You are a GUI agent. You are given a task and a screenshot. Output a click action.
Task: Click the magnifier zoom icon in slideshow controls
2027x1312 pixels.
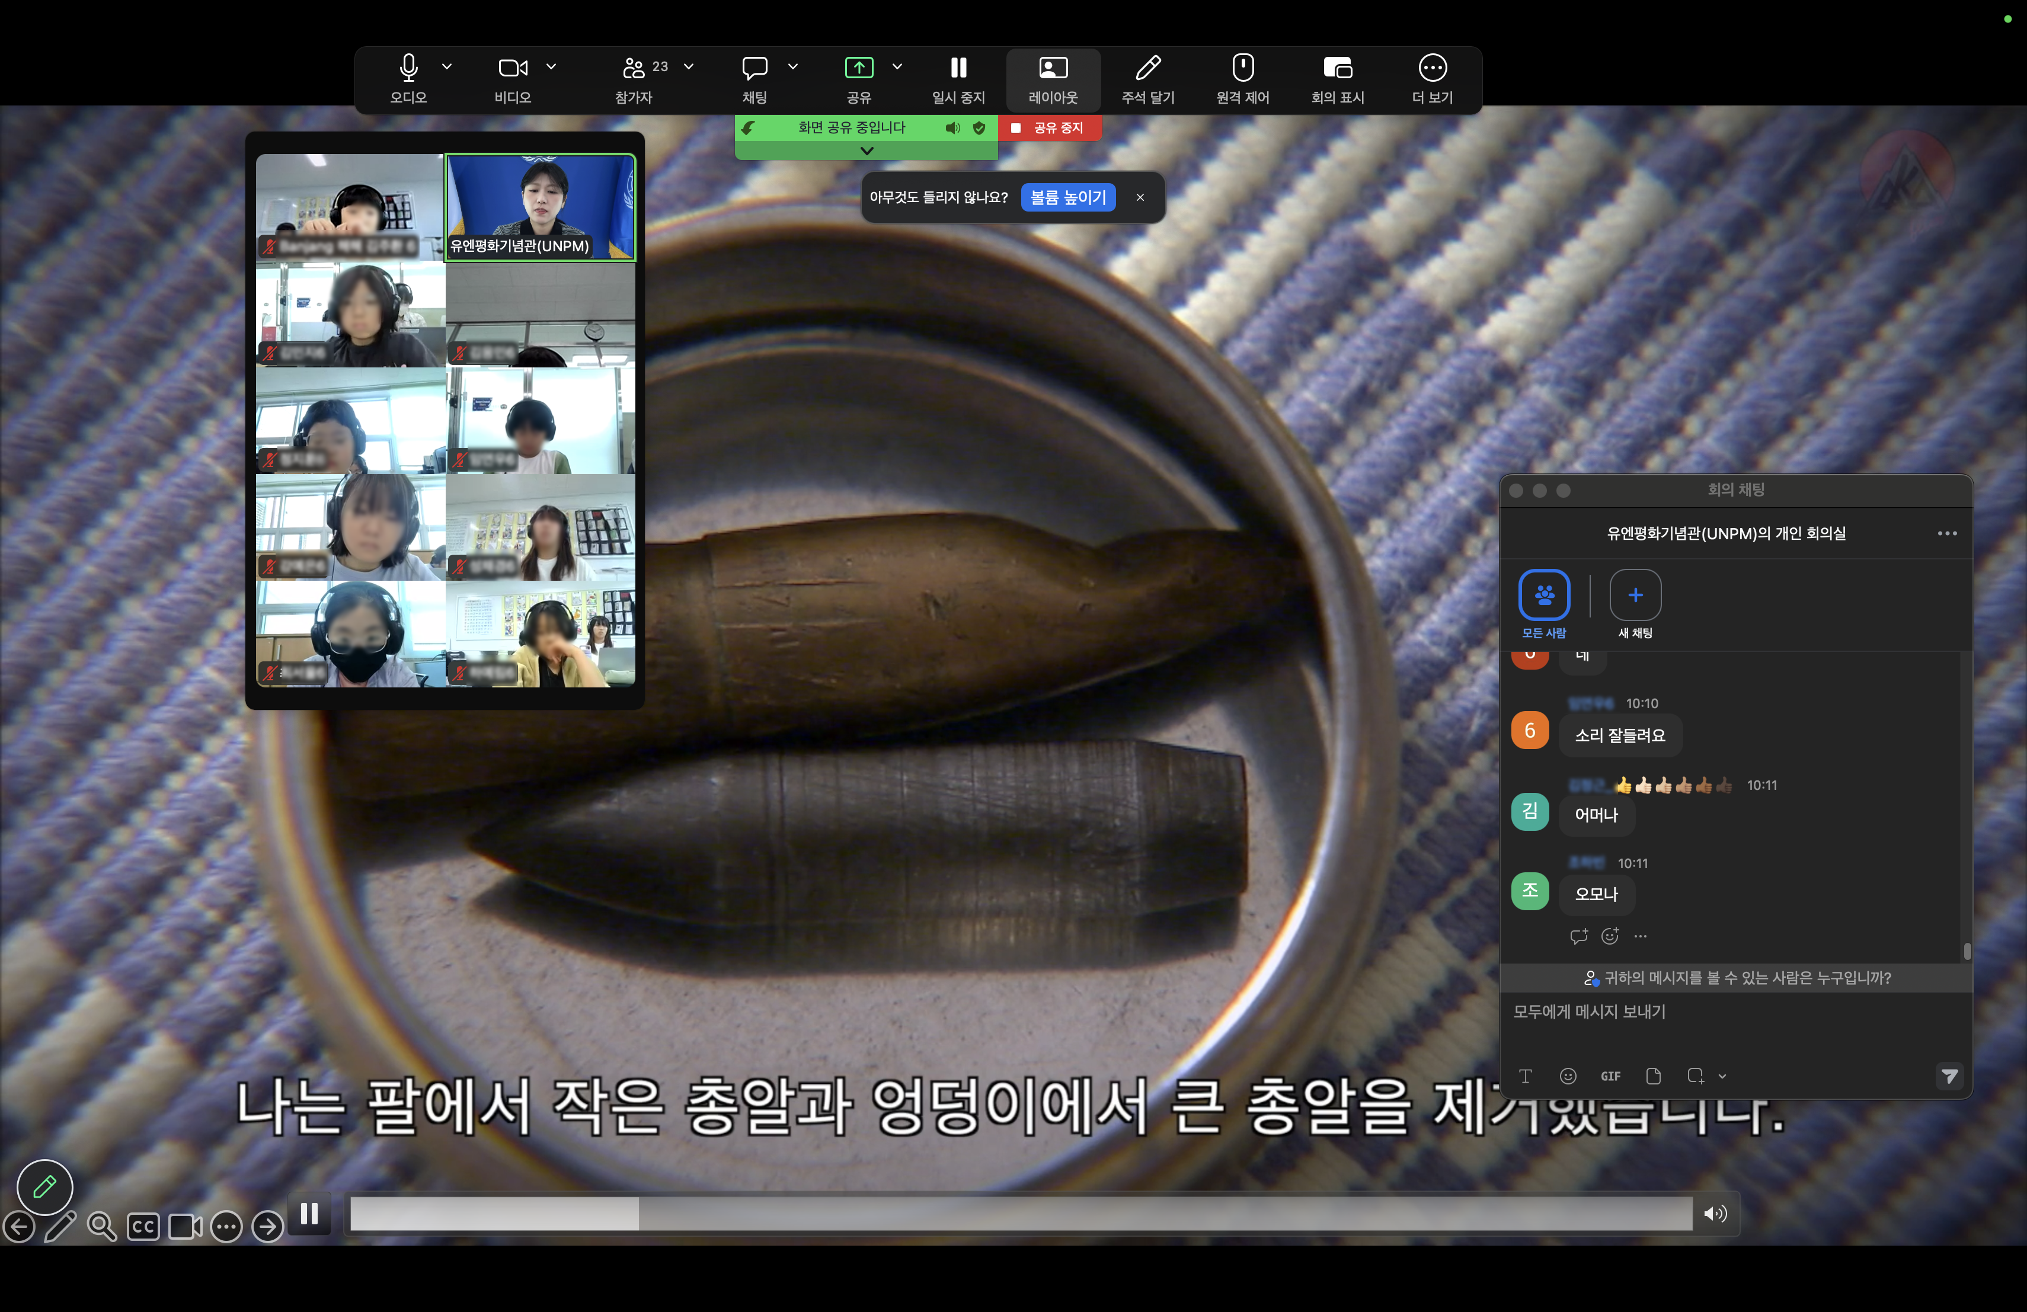pos(101,1227)
